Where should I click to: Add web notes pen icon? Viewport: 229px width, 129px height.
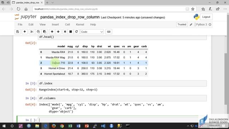210,9
